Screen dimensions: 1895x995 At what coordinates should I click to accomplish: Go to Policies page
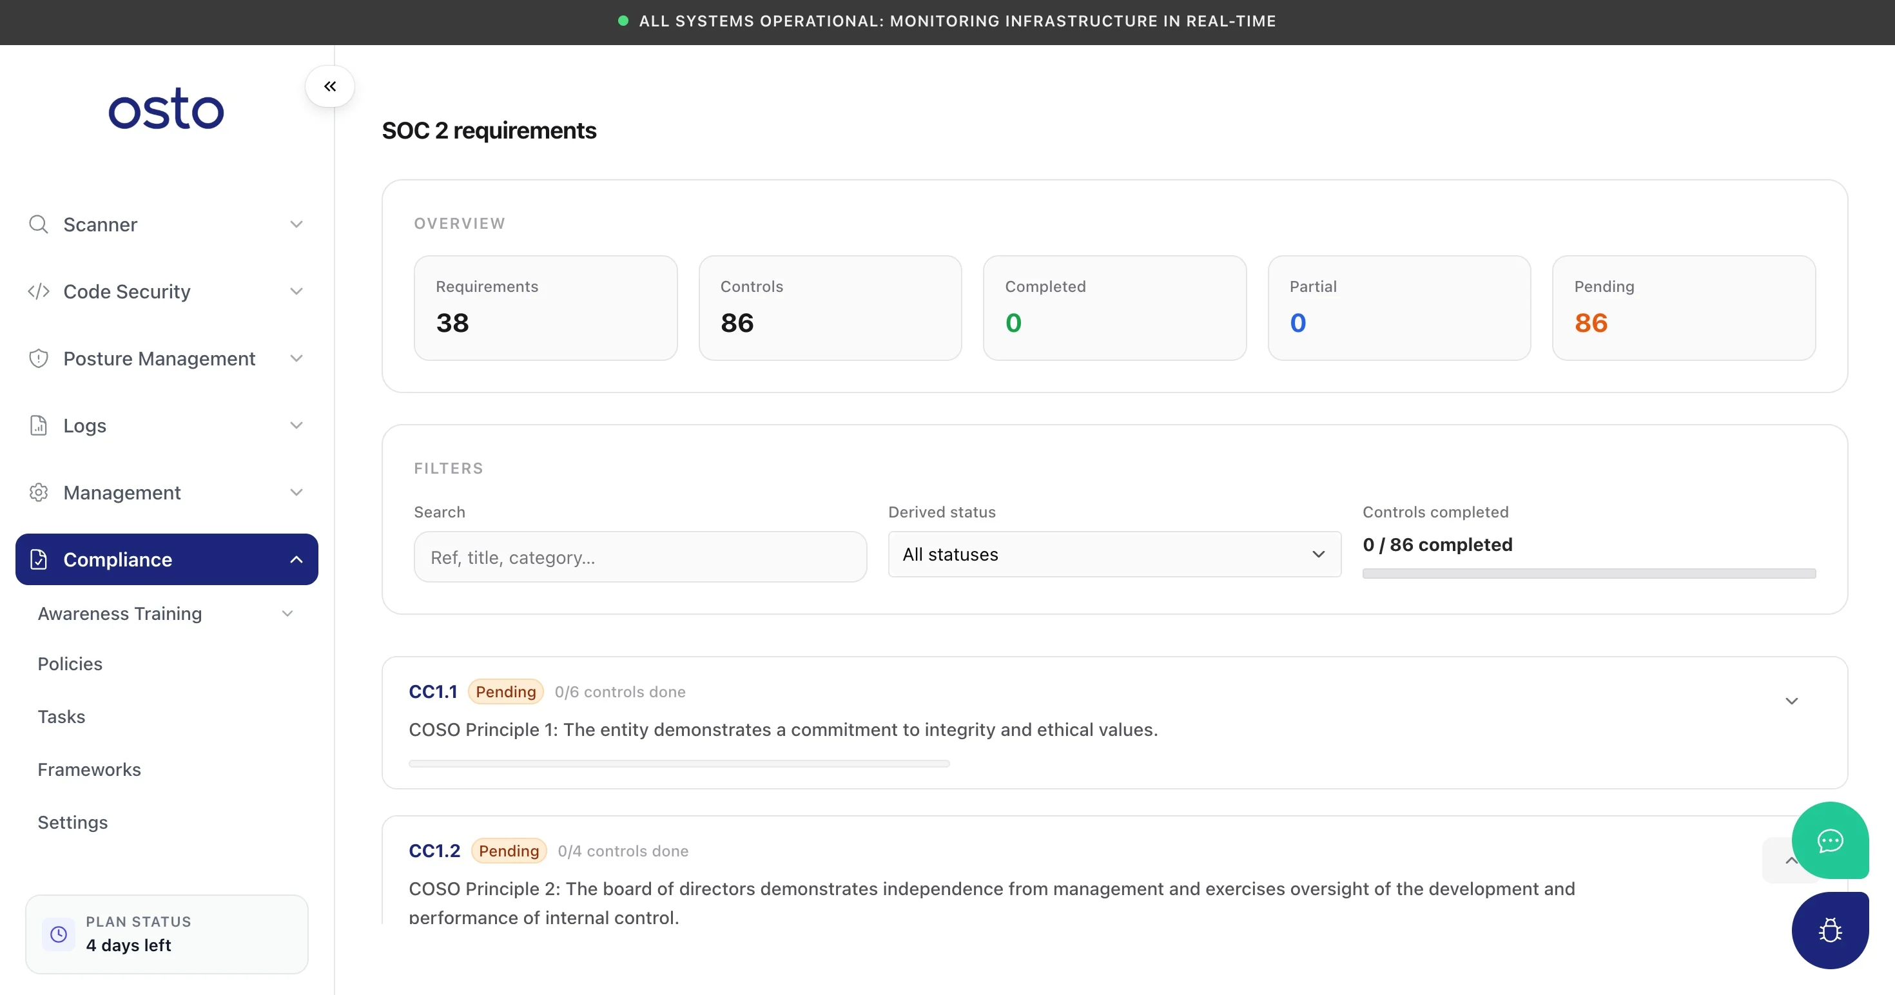(70, 663)
